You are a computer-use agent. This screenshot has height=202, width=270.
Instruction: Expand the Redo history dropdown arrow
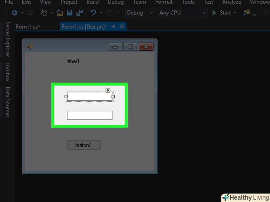coord(117,13)
